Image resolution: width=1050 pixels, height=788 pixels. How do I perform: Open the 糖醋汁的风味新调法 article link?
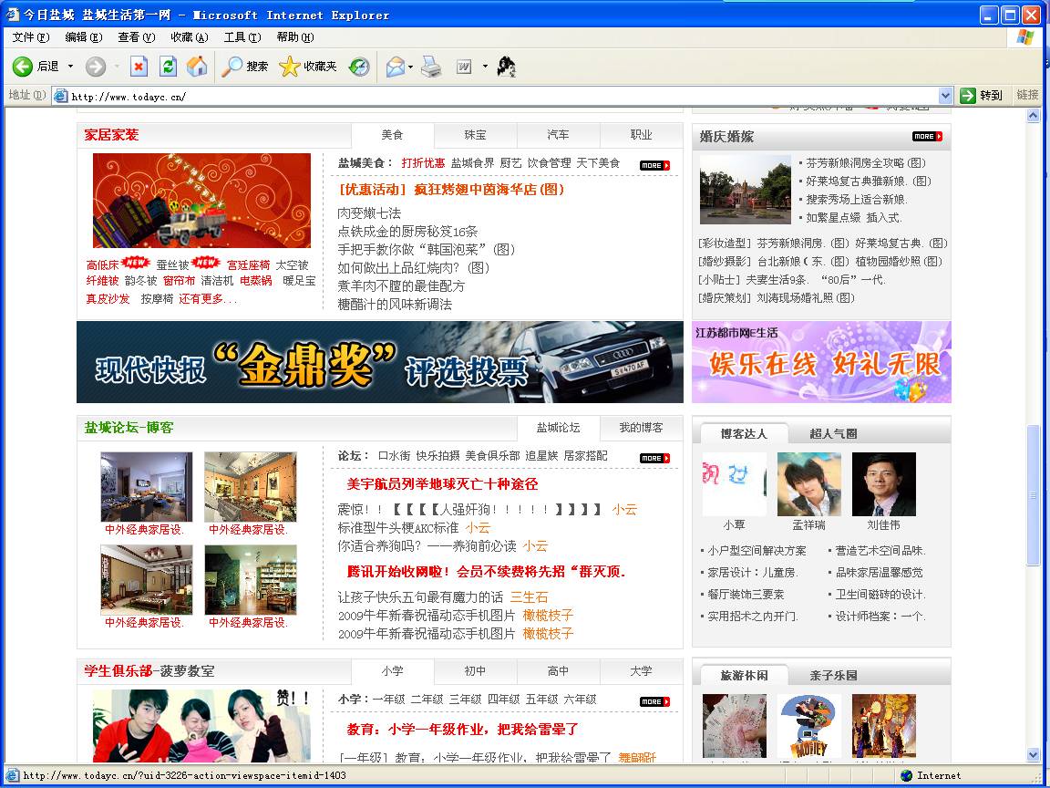pyautogui.click(x=395, y=305)
